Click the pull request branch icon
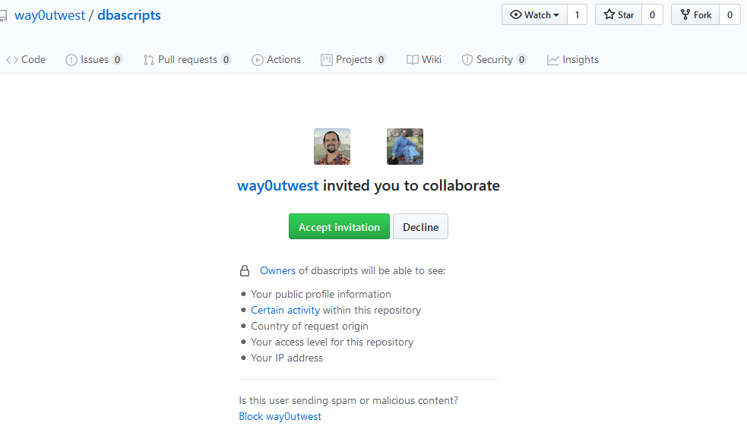Image resolution: width=747 pixels, height=445 pixels. 149,60
